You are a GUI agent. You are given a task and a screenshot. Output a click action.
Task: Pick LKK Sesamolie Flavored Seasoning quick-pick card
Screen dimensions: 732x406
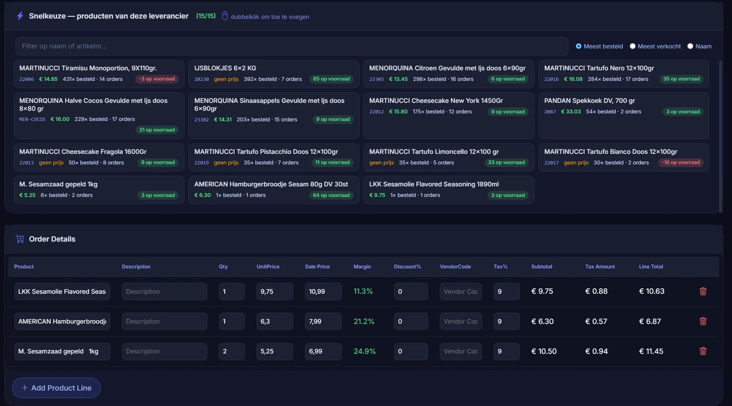coord(449,190)
